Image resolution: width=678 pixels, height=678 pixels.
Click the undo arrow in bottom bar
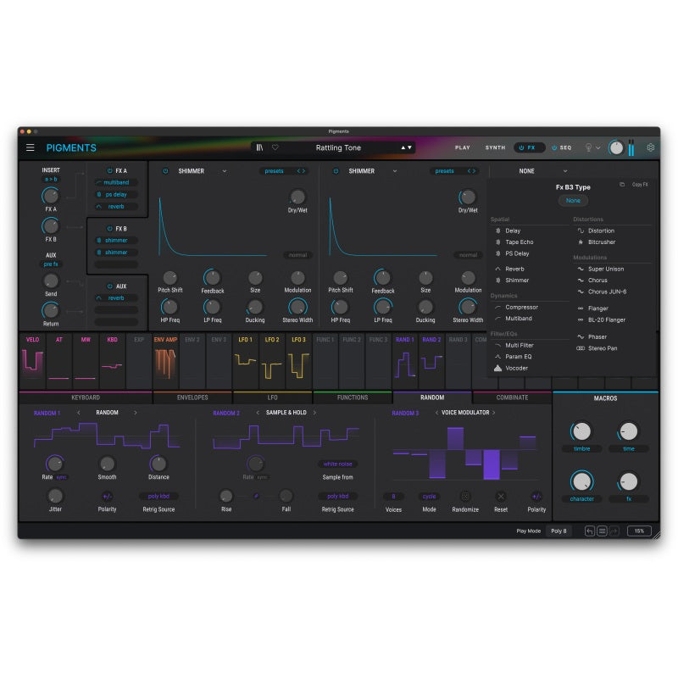[590, 531]
